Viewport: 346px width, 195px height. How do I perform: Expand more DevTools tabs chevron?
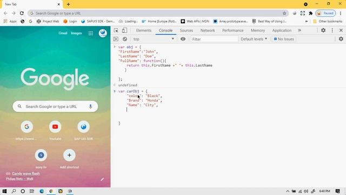[x=300, y=30]
